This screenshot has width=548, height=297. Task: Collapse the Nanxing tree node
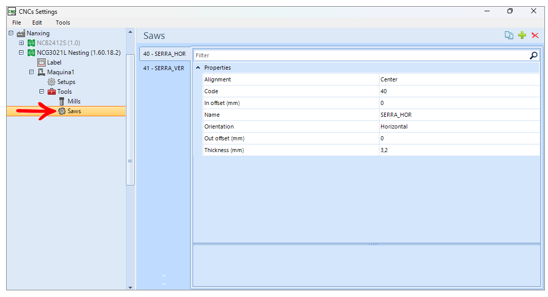[x=11, y=33]
